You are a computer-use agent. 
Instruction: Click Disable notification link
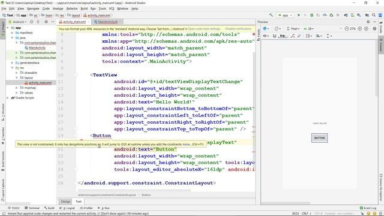click(x=238, y=29)
